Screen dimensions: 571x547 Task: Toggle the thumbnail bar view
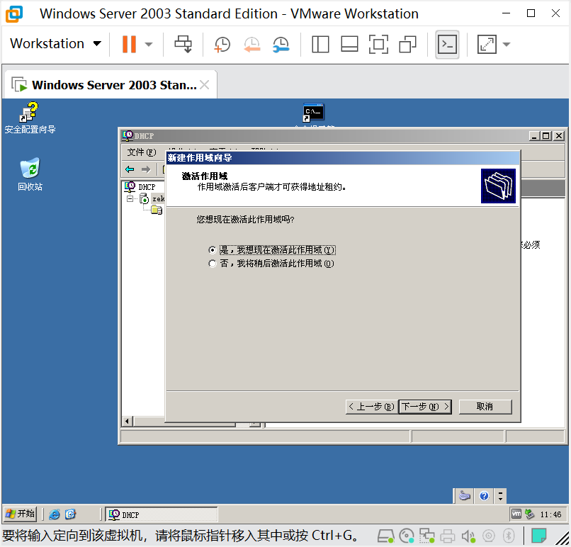(349, 45)
